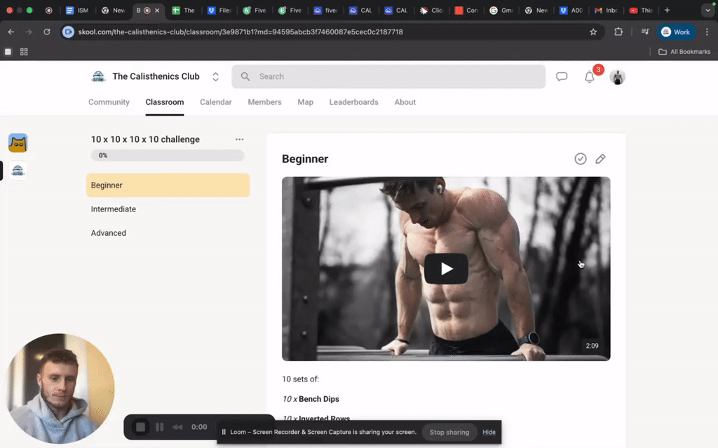
Task: Click the address bar URL
Action: pyautogui.click(x=241, y=32)
